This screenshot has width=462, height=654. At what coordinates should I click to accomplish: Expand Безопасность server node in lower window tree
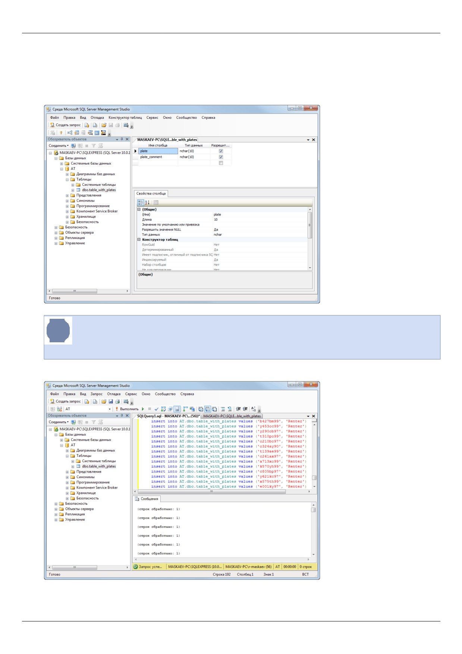coord(56,504)
